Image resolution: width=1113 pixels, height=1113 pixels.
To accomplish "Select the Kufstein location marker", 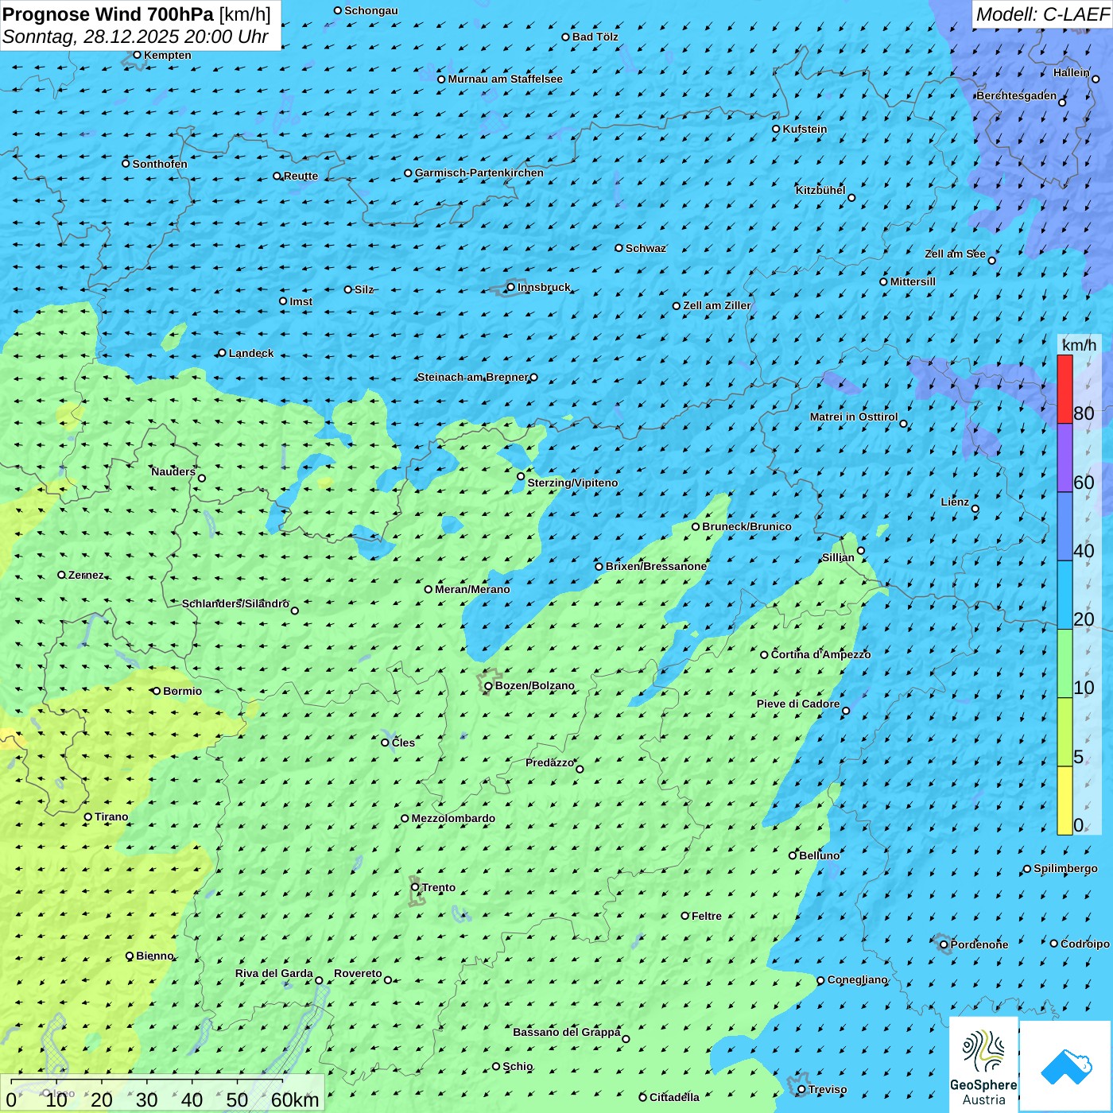I will click(x=777, y=129).
